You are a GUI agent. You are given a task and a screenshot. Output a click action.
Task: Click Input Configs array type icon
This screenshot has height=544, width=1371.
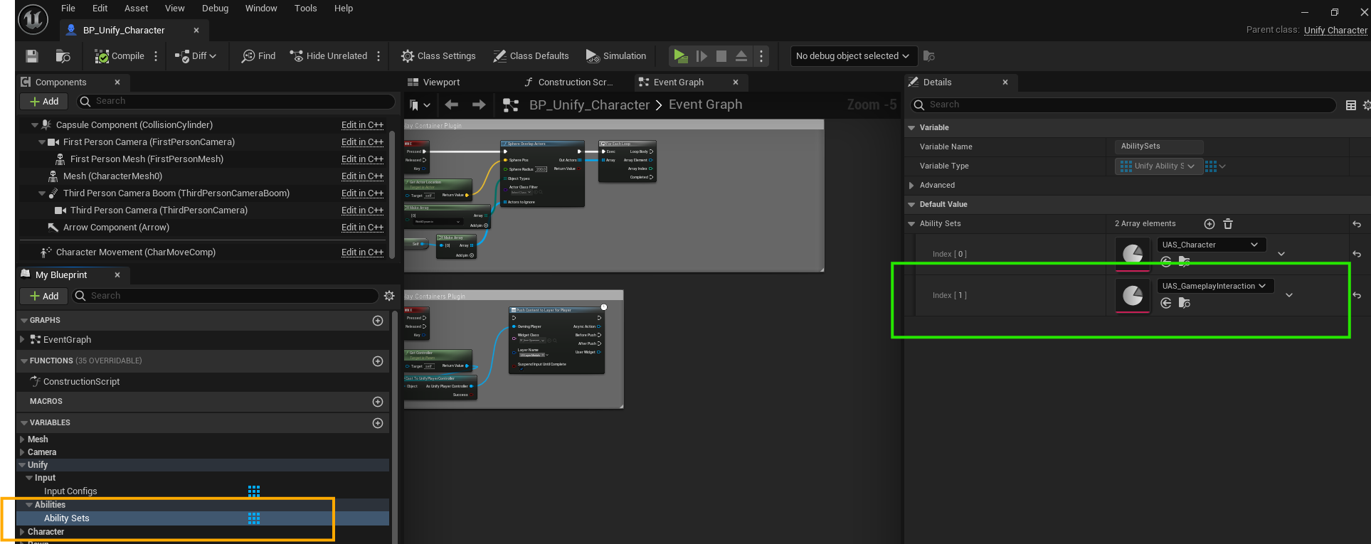coord(254,491)
